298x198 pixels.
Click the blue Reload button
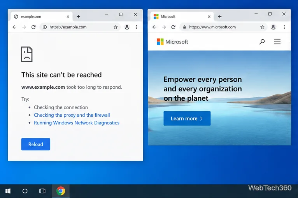[x=36, y=144]
